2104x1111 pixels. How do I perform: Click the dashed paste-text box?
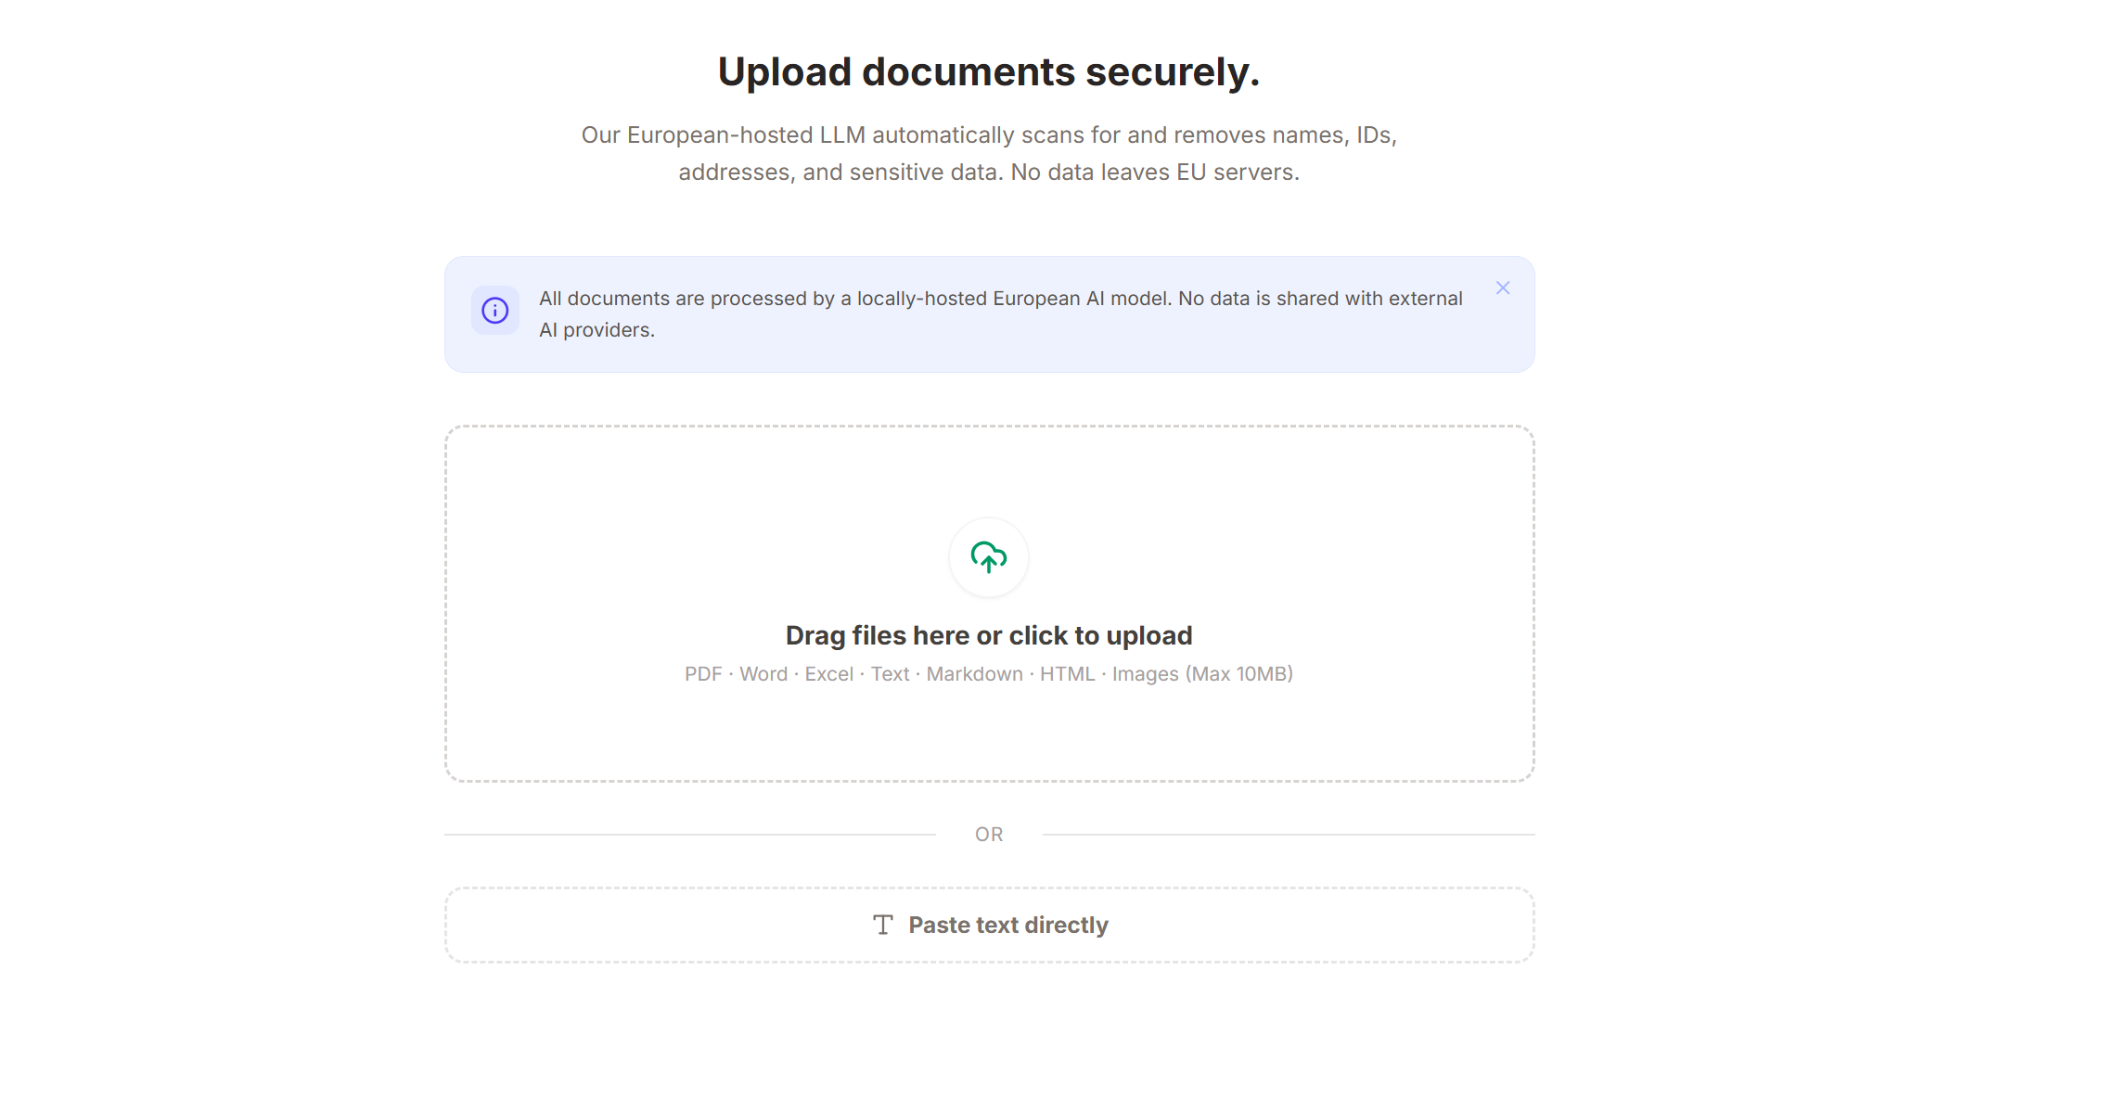point(989,924)
